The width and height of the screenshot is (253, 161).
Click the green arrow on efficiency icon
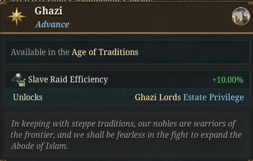(22, 80)
